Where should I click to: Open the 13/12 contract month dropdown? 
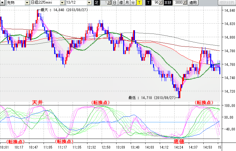(x=89, y=3)
